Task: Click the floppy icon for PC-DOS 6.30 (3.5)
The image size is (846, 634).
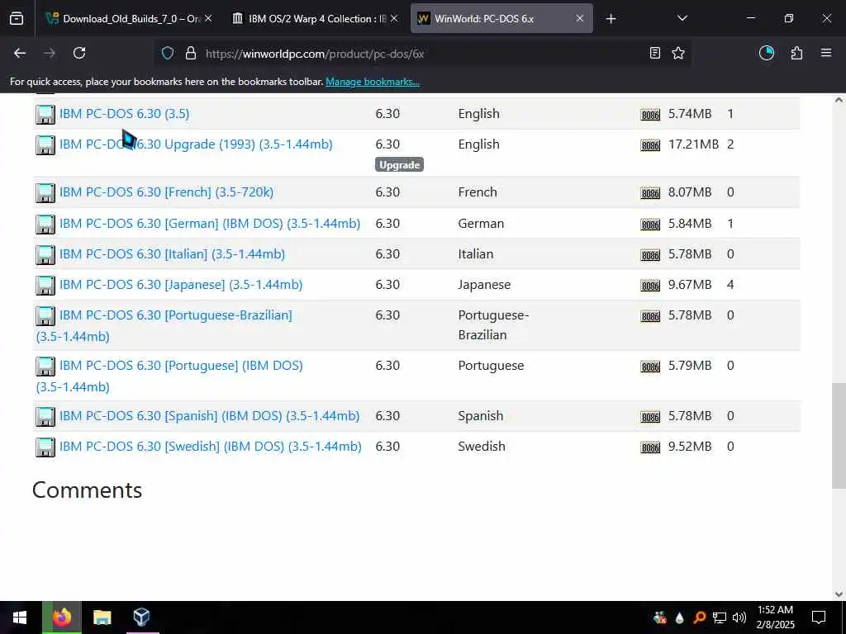Action: (x=45, y=114)
